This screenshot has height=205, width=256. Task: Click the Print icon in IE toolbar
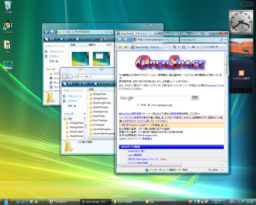[193, 47]
